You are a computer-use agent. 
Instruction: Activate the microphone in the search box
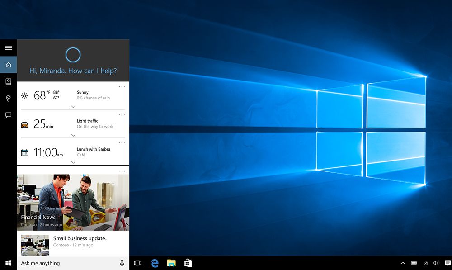122,263
